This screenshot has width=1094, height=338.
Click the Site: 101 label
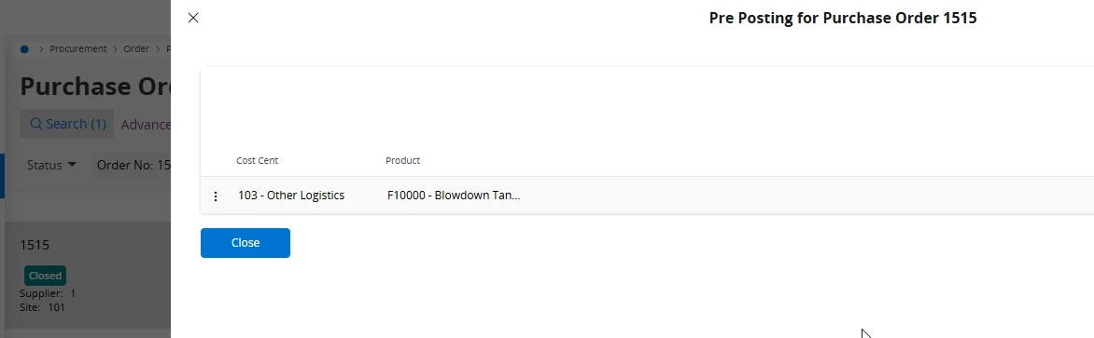tap(43, 306)
